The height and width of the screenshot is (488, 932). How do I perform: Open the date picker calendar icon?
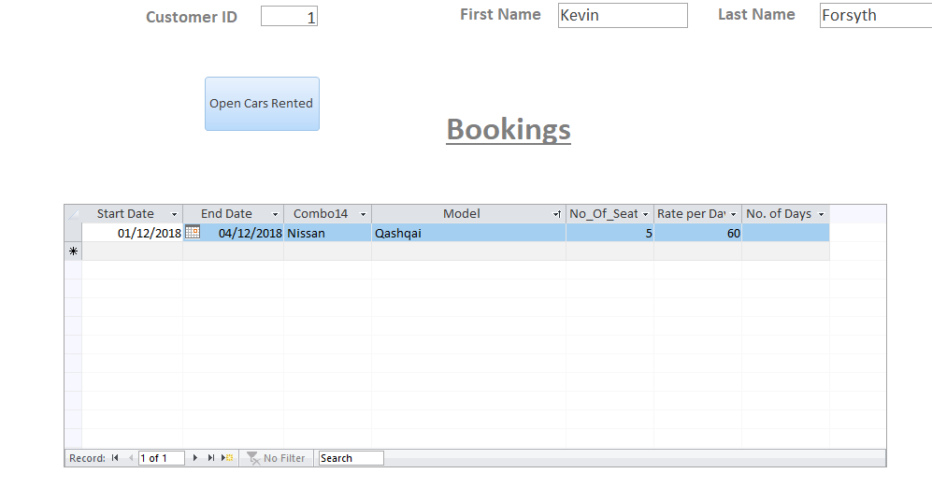(193, 232)
